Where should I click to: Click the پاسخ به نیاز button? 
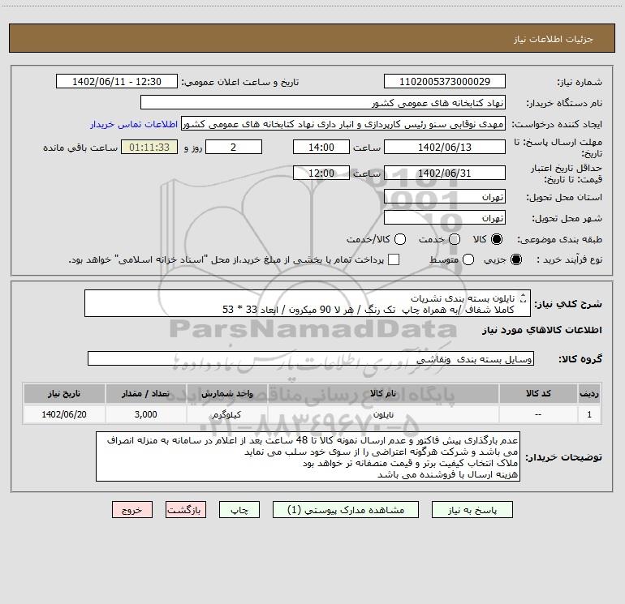472,510
